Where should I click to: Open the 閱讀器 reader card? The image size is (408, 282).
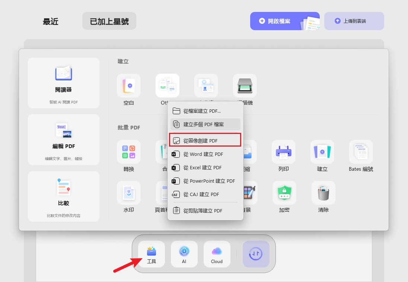tap(64, 83)
